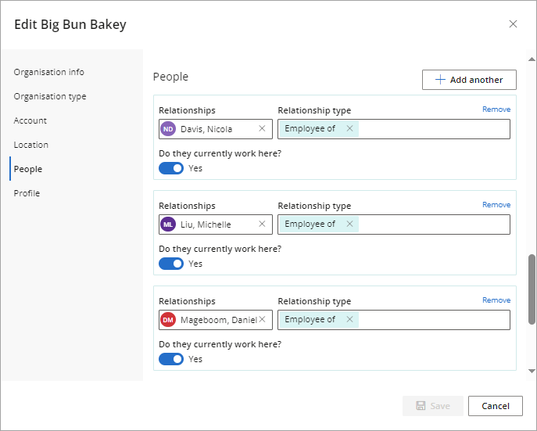Remove Employee of tag for Mageboom, Daniel
The image size is (537, 431).
click(349, 319)
